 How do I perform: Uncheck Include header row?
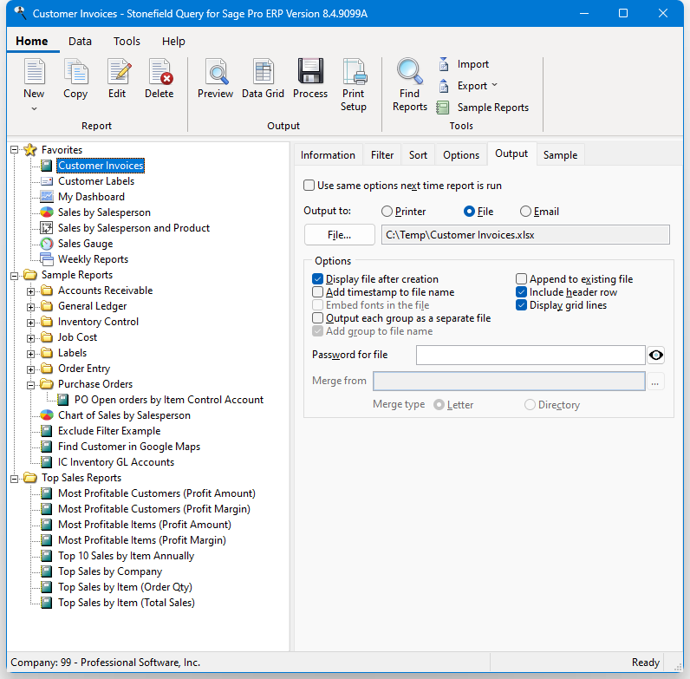coord(522,292)
